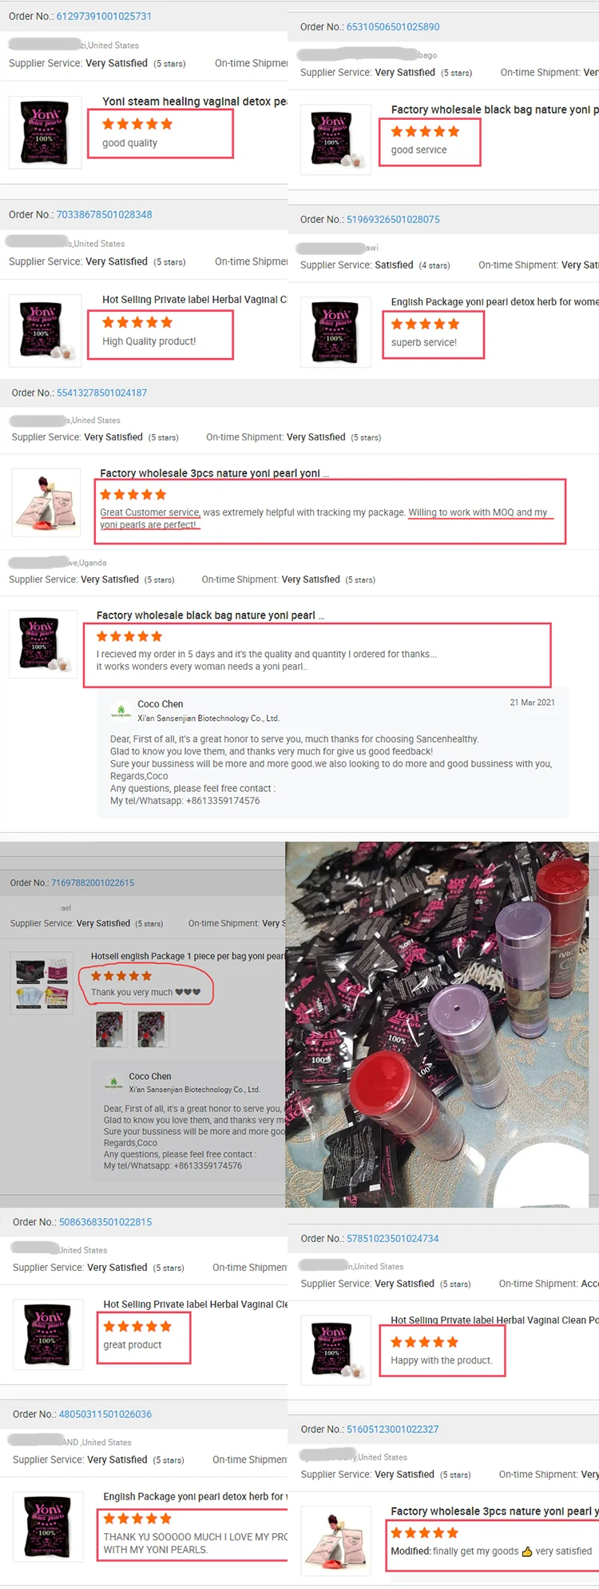The image size is (599, 1589).
Task: Click product thumbnail beside 'great product' review
Action: (48, 1334)
